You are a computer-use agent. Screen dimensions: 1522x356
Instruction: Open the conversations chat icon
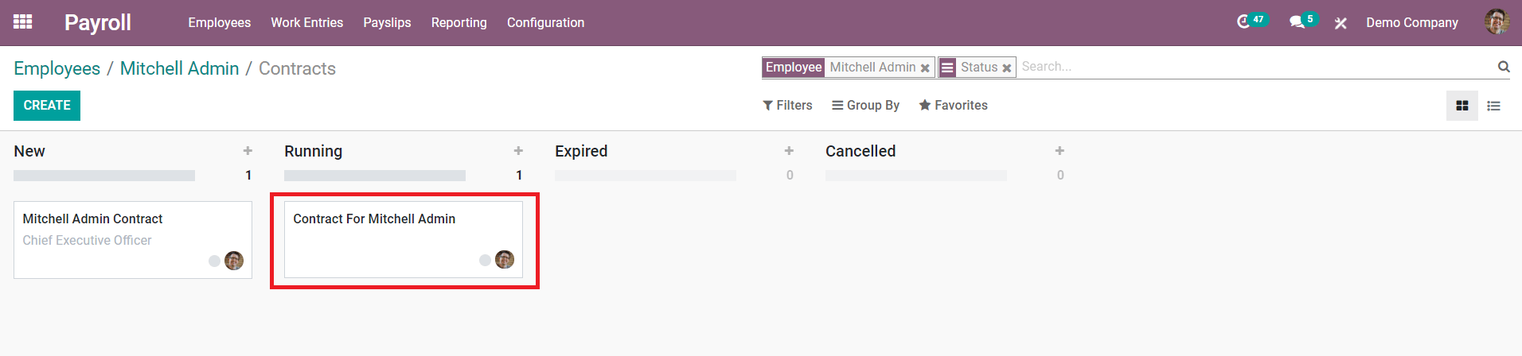[1297, 22]
